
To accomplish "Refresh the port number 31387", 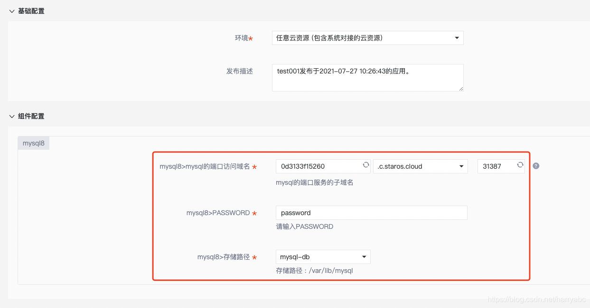I will click(x=519, y=166).
